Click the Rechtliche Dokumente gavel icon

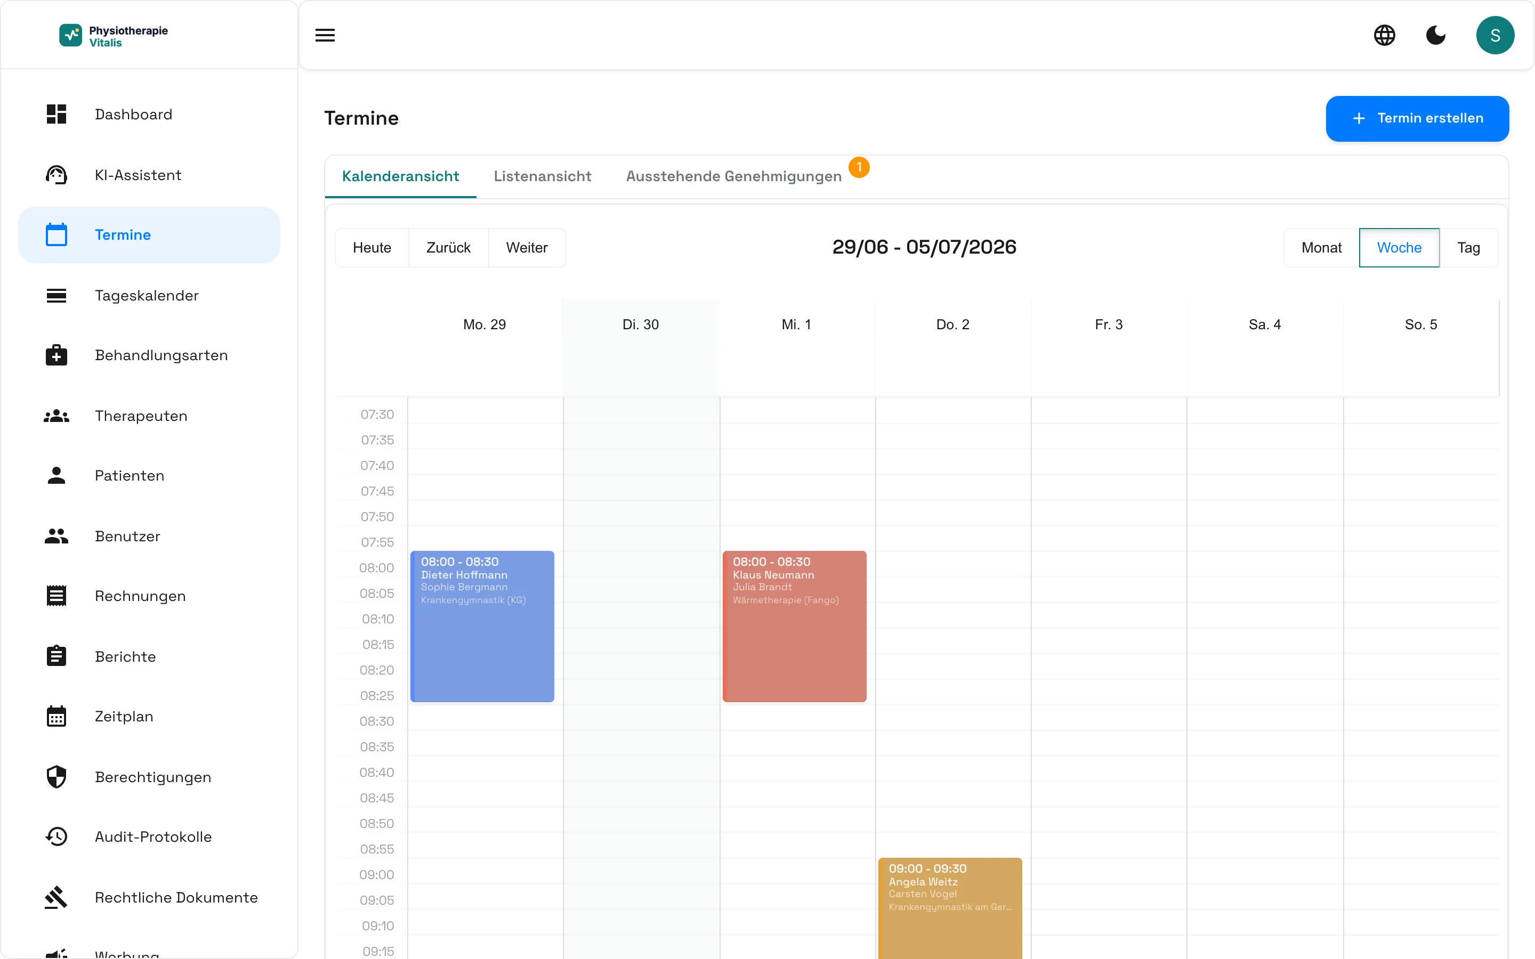tap(56, 898)
